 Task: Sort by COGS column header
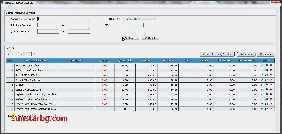pyautogui.click(x=205, y=61)
